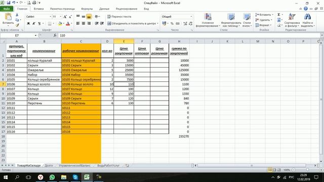The image size is (324, 182).
Task: Click the Align Text Right icon
Action: [x=89, y=24]
